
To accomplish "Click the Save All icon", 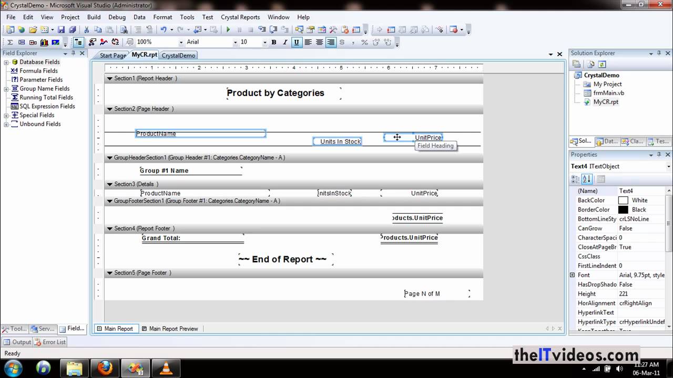I will point(73,30).
